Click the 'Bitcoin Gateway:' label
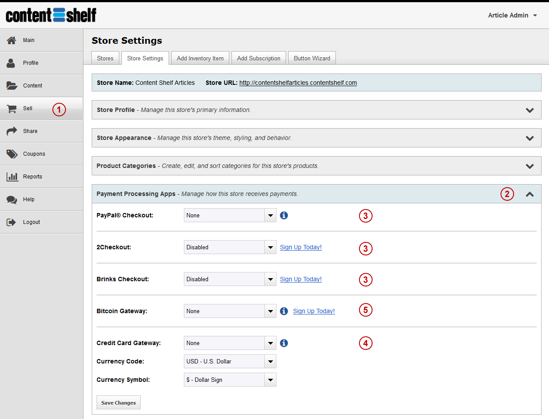549x419 pixels. pos(122,311)
